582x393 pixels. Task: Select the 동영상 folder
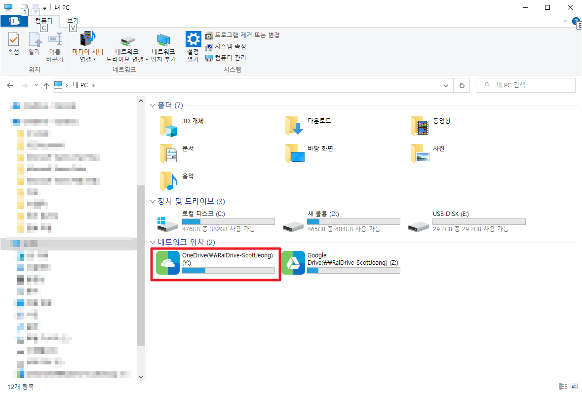tap(431, 126)
